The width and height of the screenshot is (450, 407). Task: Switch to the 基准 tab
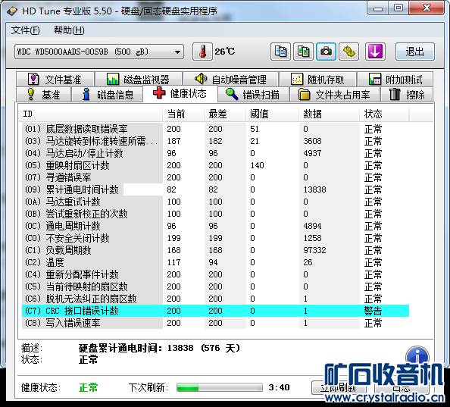coord(43,95)
